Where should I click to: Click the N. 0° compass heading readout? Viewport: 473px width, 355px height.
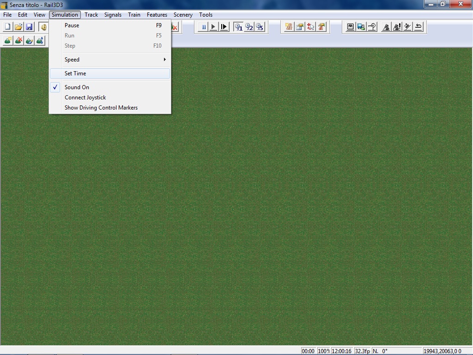click(396, 351)
